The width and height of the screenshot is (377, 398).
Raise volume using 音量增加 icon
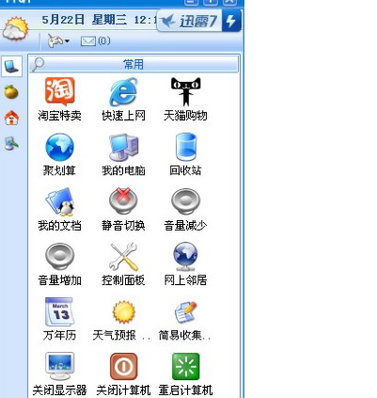click(x=59, y=256)
